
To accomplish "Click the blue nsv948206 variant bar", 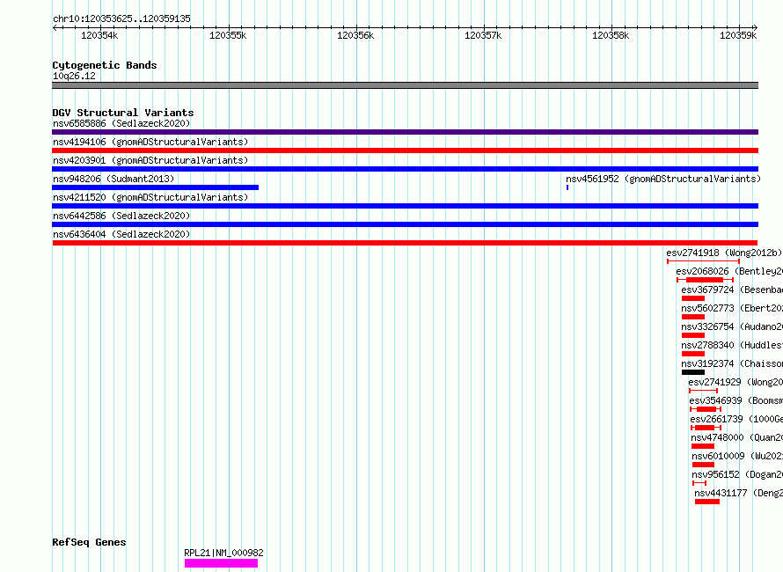I will coord(156,187).
